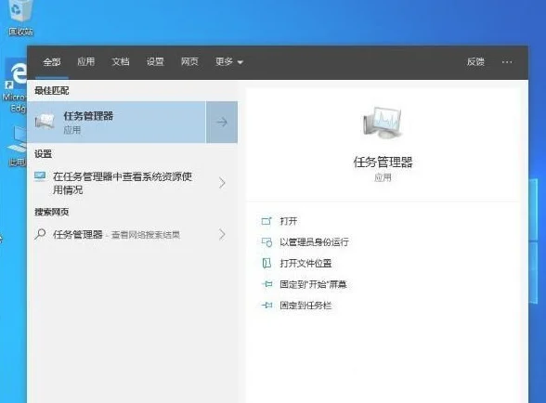Click the 反馈 feedback button
Screen dimensions: 546x403
[475, 62]
